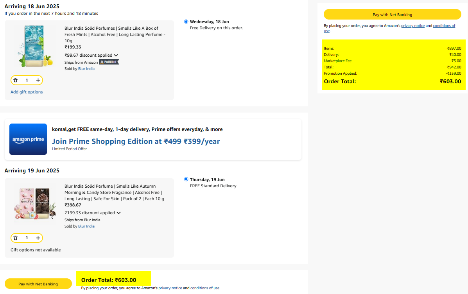Click Autumn Morning pack product image

(35, 204)
